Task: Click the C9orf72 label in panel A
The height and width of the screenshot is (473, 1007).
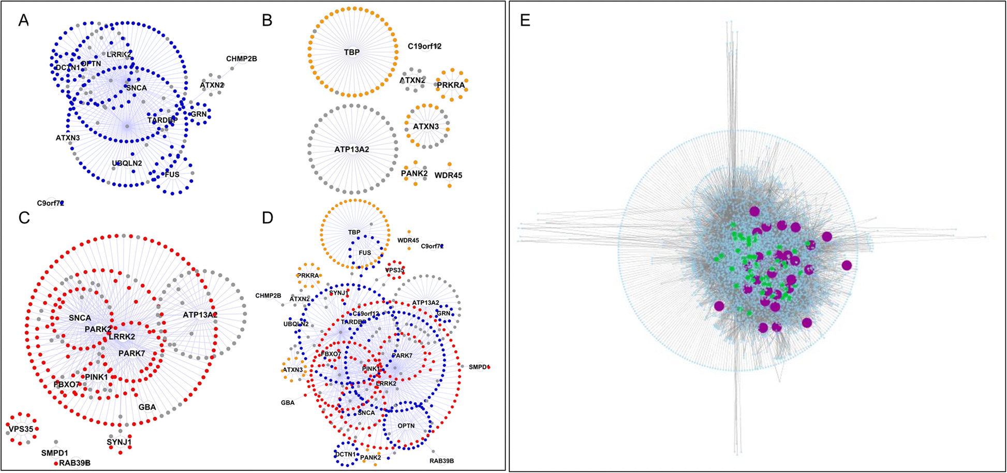Action: click(x=50, y=203)
